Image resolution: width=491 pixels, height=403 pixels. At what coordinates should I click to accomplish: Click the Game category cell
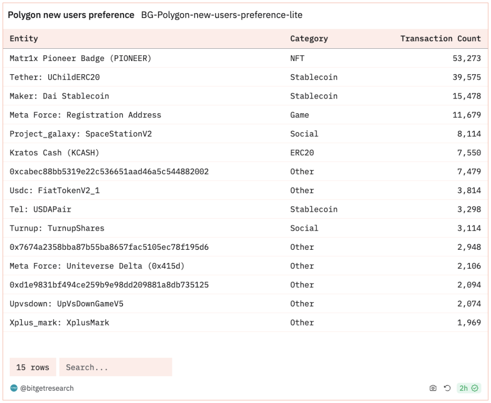(300, 115)
